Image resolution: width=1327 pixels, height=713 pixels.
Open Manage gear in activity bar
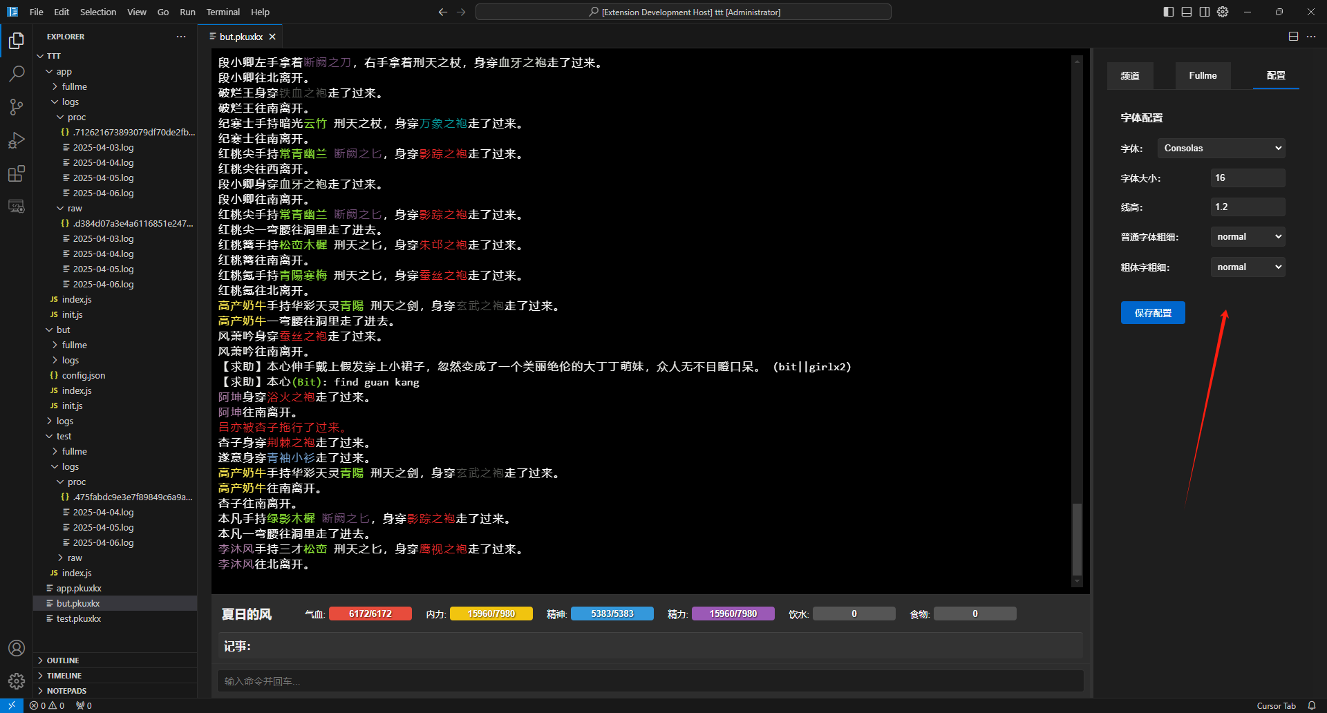[17, 681]
